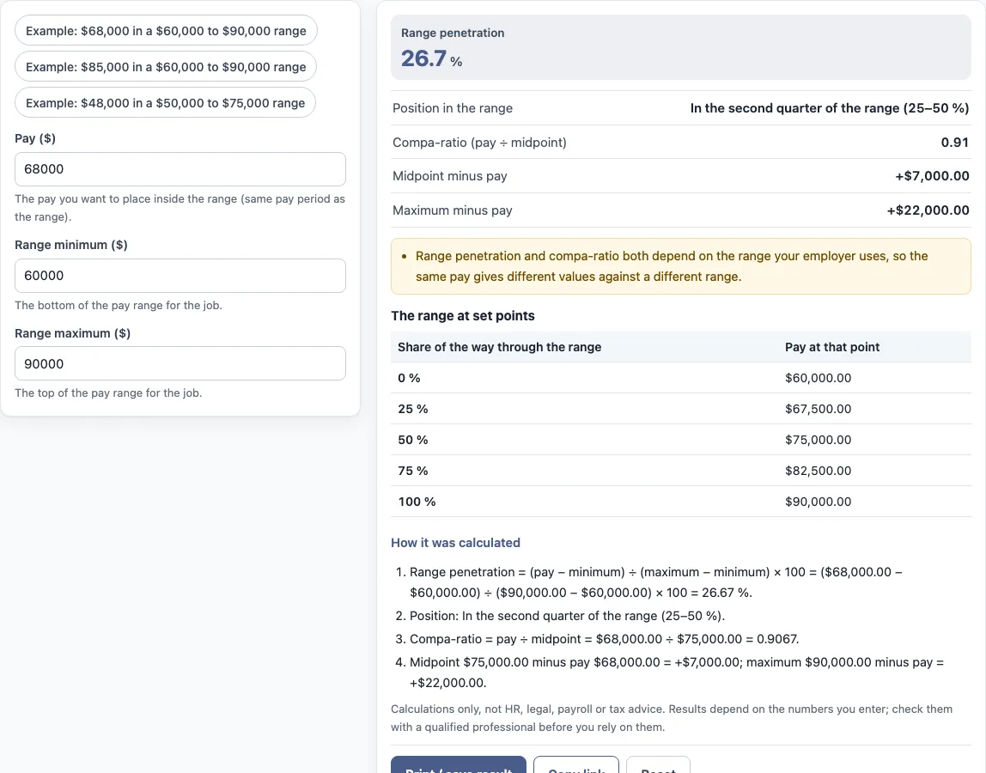
Task: Click the 'Range minimum ($)' field label
Action: (x=71, y=245)
